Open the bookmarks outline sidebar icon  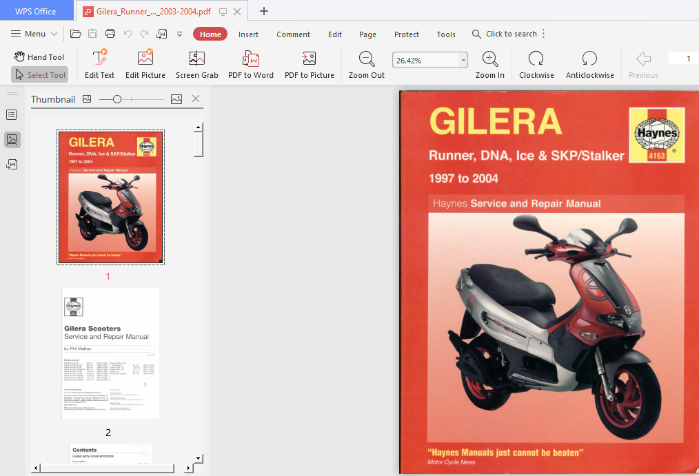(x=12, y=115)
